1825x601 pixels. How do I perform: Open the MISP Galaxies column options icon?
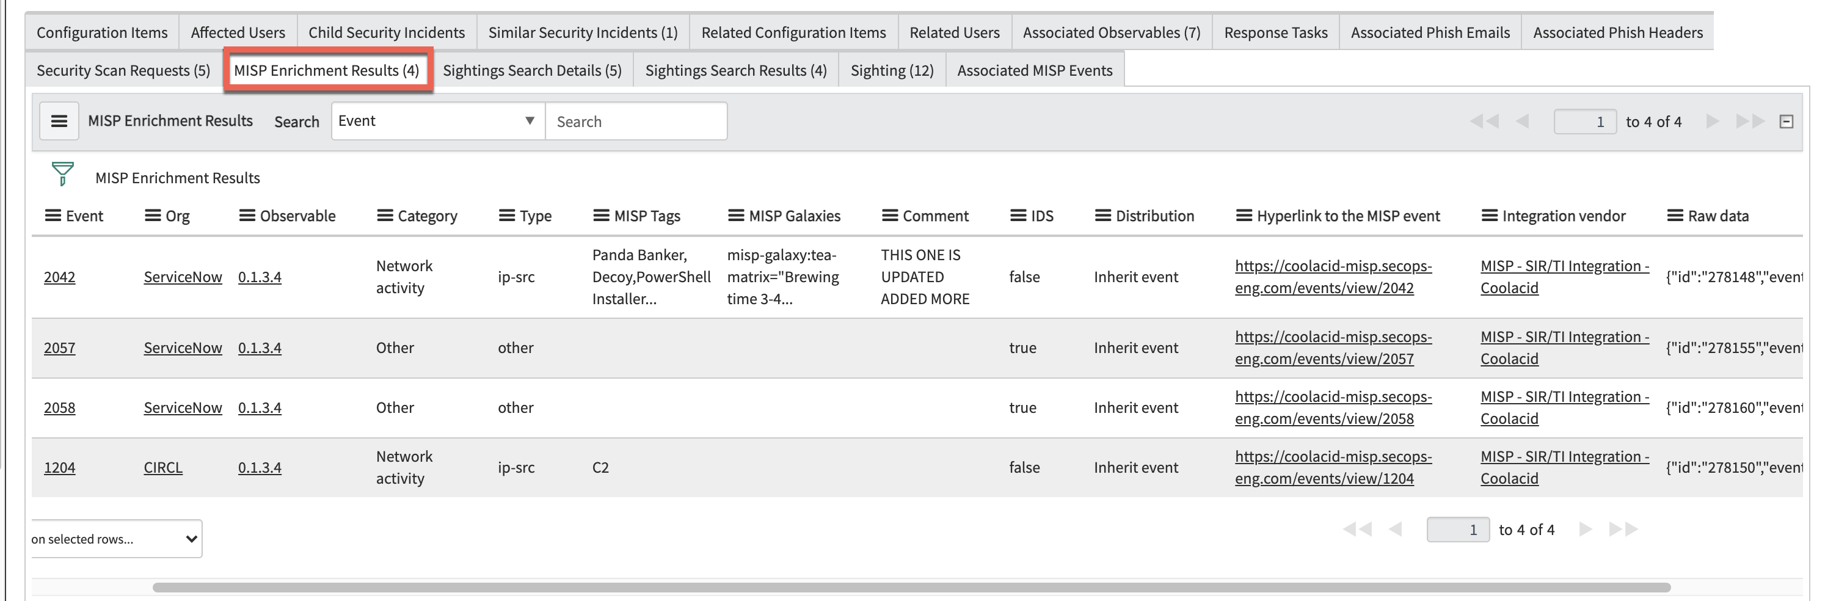click(737, 216)
